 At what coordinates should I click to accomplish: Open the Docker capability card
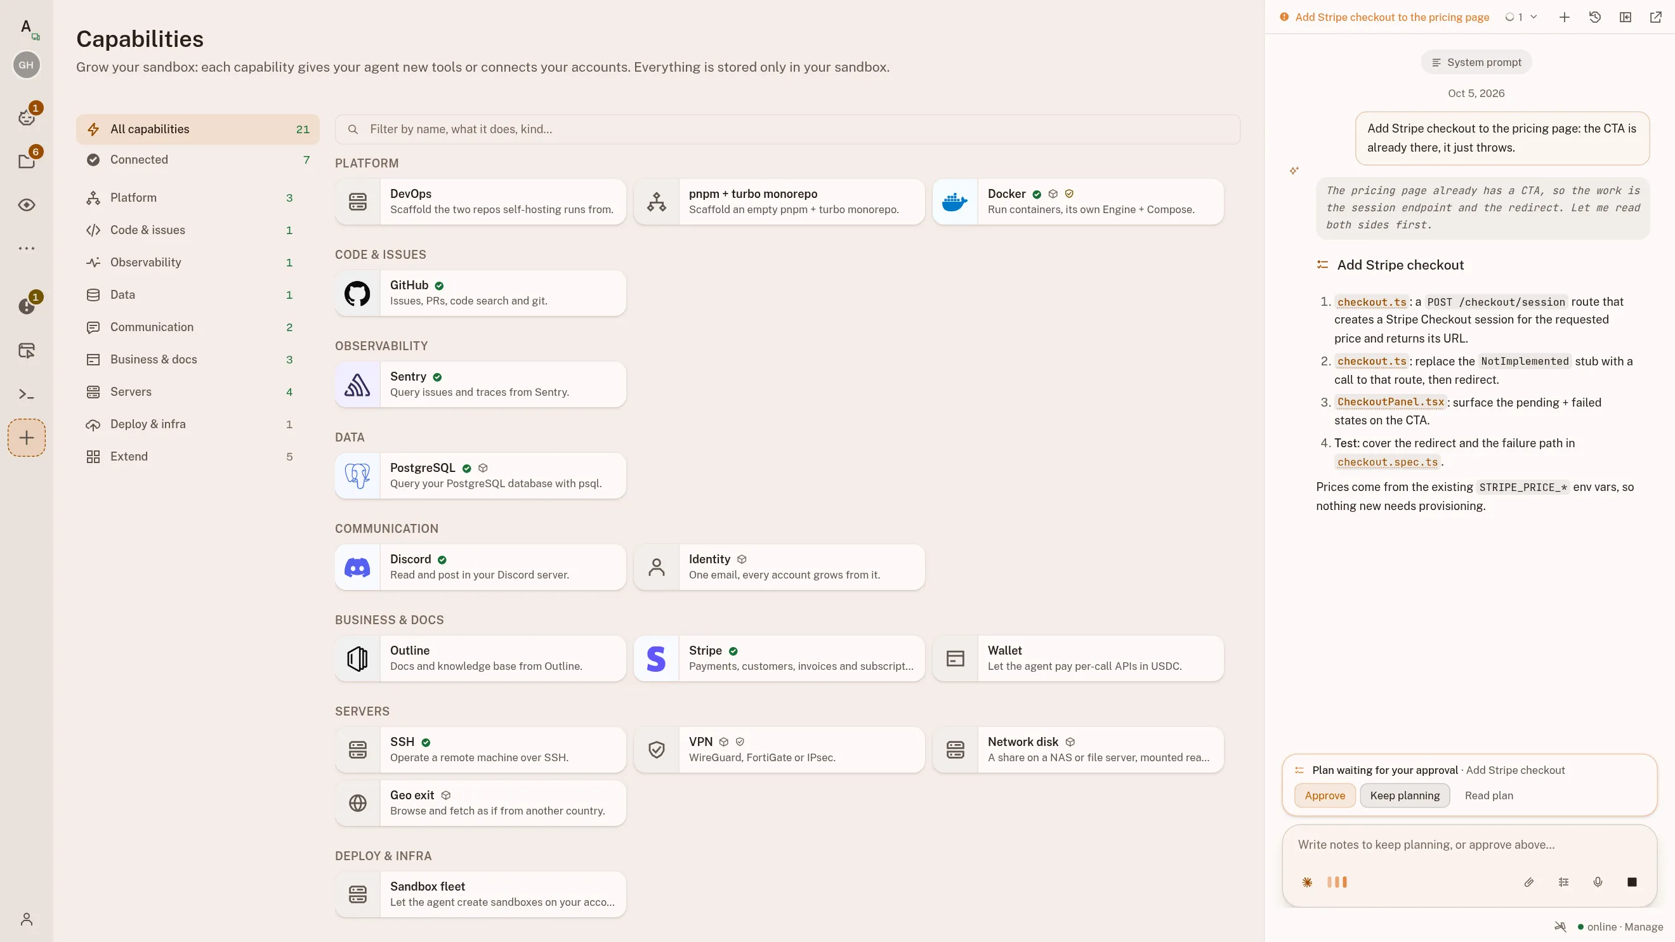coord(1077,202)
